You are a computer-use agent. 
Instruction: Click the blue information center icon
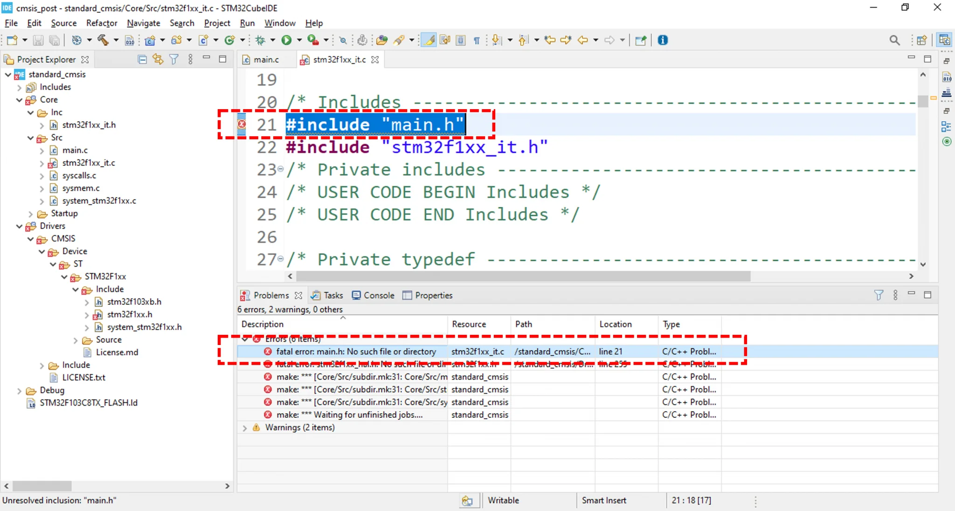point(663,40)
